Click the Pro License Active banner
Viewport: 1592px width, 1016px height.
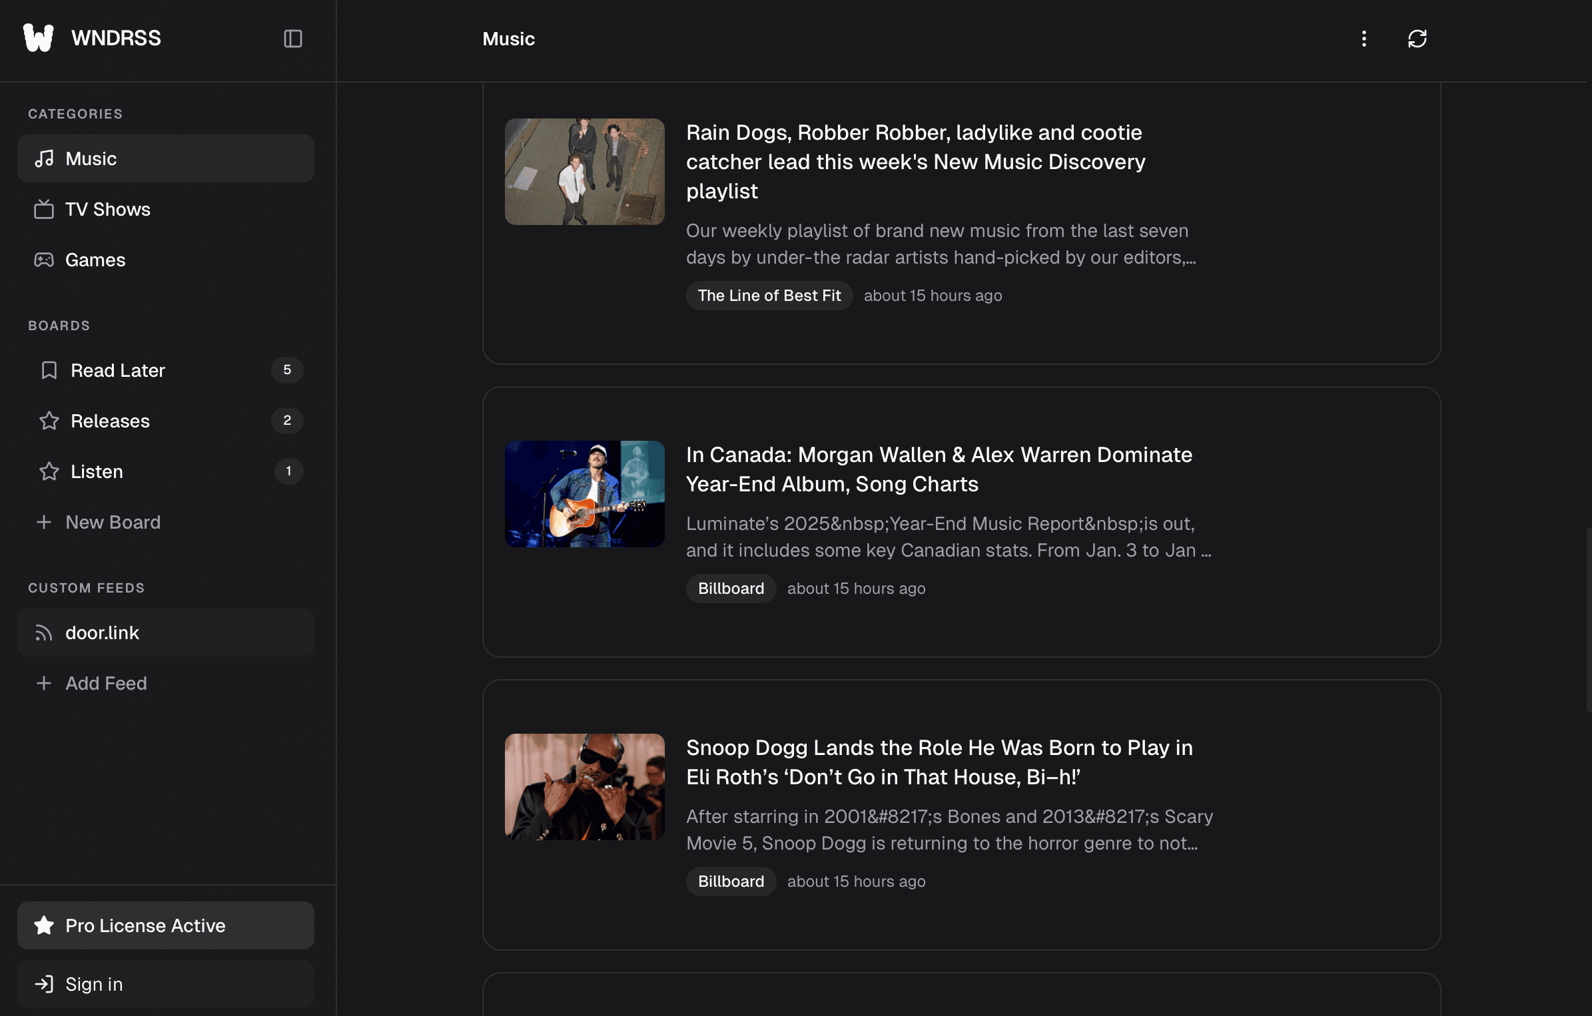pos(165,925)
